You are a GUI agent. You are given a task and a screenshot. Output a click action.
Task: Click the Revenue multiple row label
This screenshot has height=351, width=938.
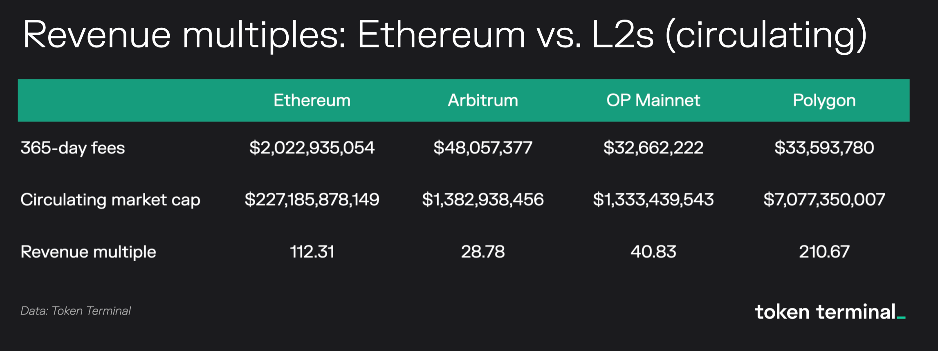88,252
